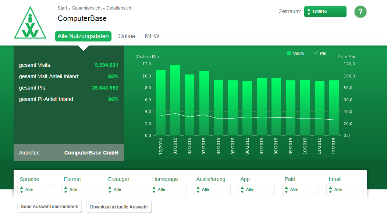Click the 04/2015 visits bar
Viewport: 387px width, 218px height.
[219, 108]
